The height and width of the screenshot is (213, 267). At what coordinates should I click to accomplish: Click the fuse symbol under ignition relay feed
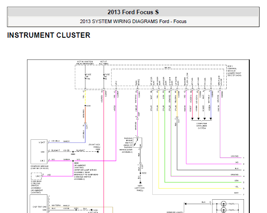(x=85, y=77)
